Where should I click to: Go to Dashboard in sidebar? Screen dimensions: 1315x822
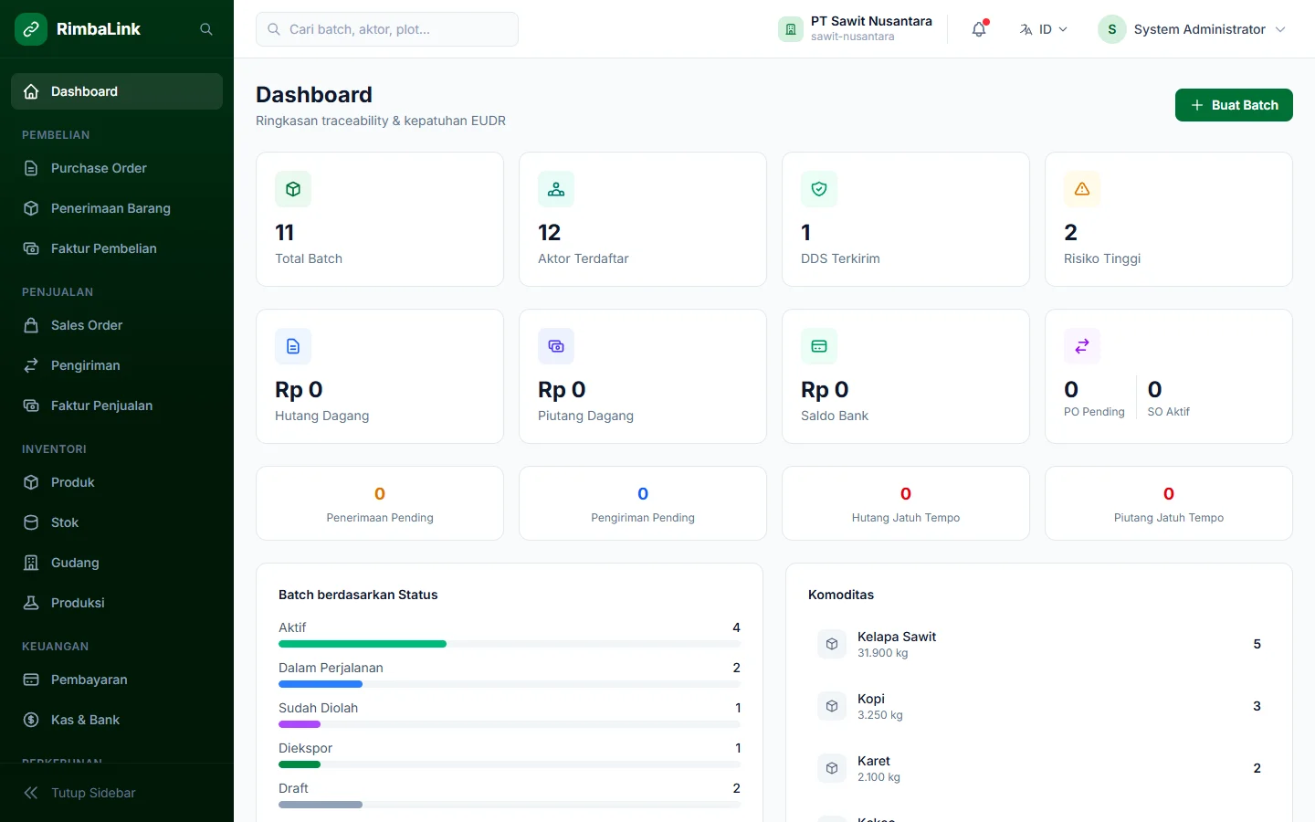click(117, 91)
